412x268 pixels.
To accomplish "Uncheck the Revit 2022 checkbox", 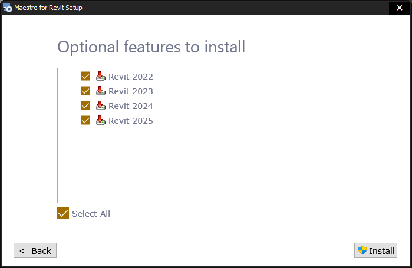I will point(85,77).
